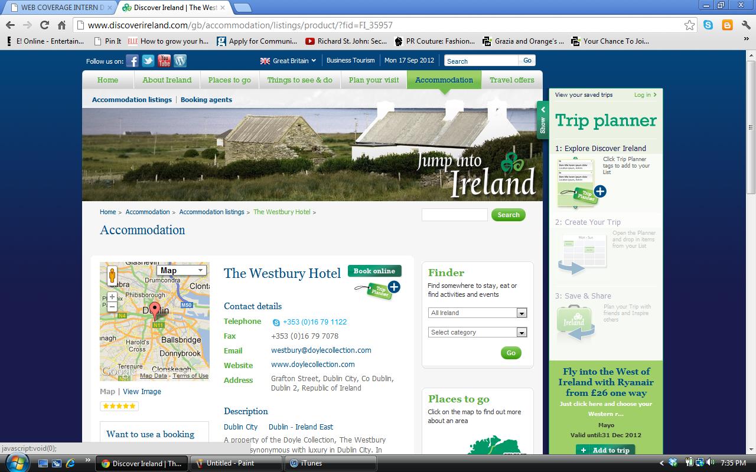Click the View Image link
Image resolution: width=756 pixels, height=472 pixels.
pos(142,392)
